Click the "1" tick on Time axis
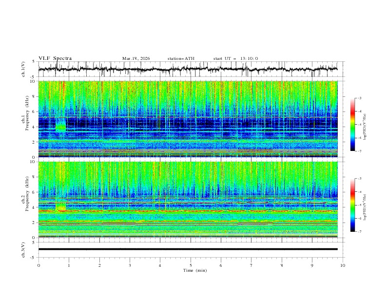Image resolution: width=386 pixels, height=298 pixels. click(69, 265)
